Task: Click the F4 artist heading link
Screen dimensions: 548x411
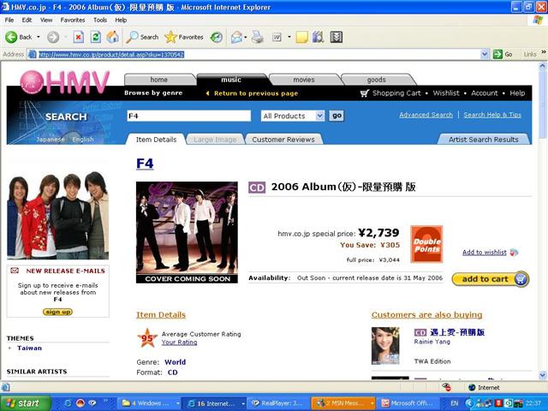Action: coord(145,164)
